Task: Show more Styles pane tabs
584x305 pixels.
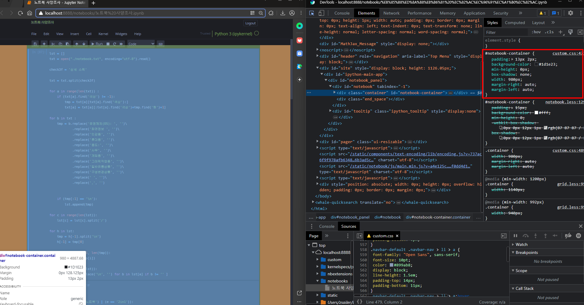Action: [553, 23]
